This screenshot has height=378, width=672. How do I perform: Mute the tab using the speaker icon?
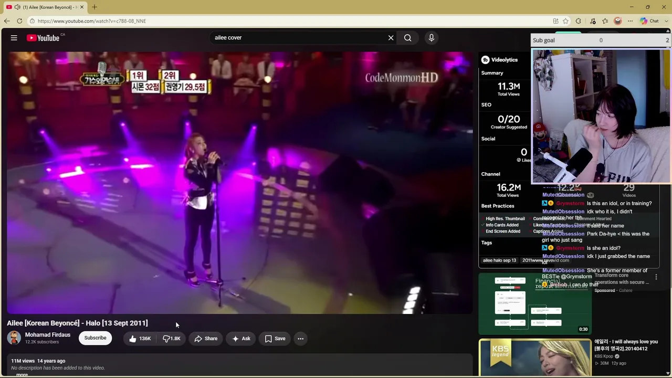coord(17,7)
